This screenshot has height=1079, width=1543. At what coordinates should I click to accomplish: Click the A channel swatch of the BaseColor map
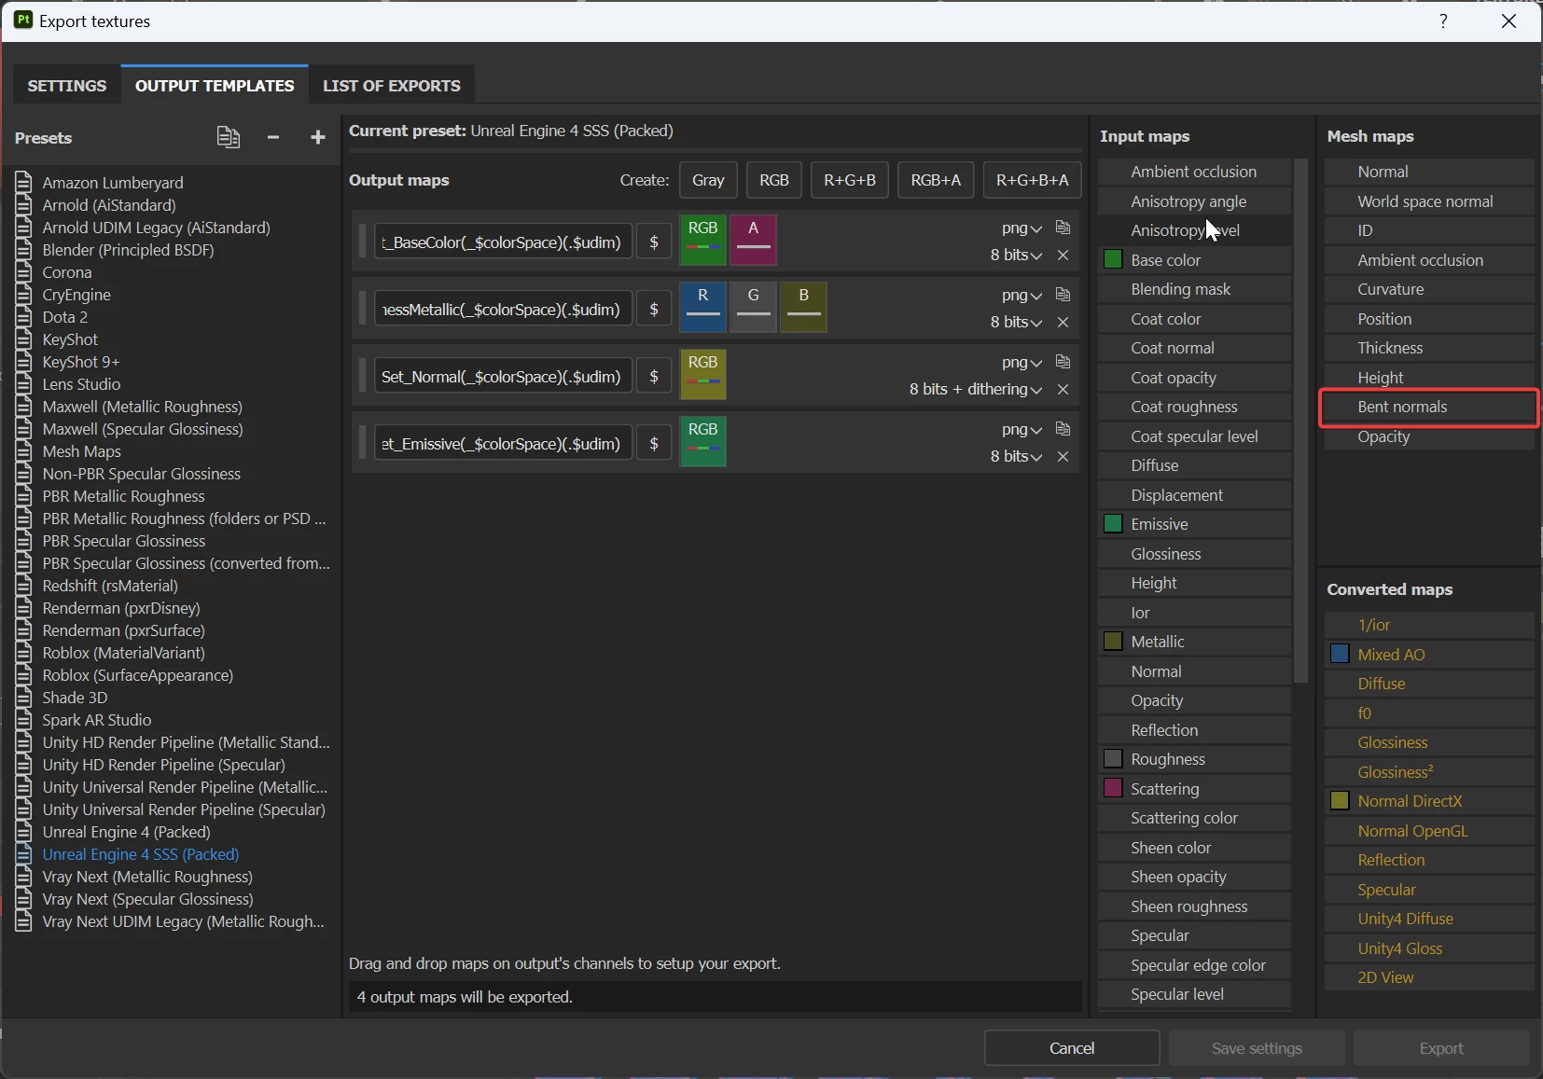(x=754, y=241)
